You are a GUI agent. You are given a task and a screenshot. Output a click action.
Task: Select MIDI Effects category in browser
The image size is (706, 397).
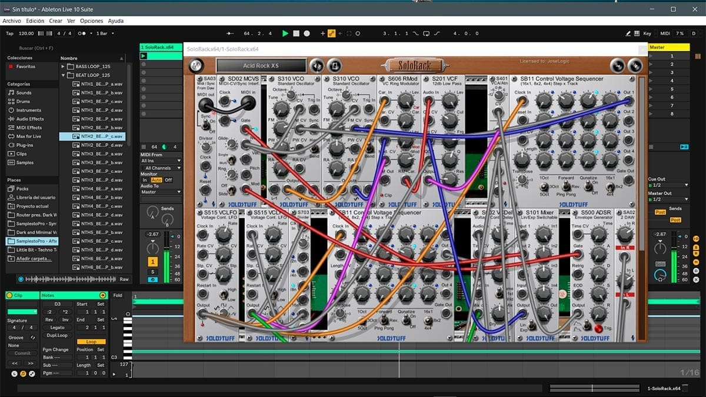pyautogui.click(x=29, y=128)
